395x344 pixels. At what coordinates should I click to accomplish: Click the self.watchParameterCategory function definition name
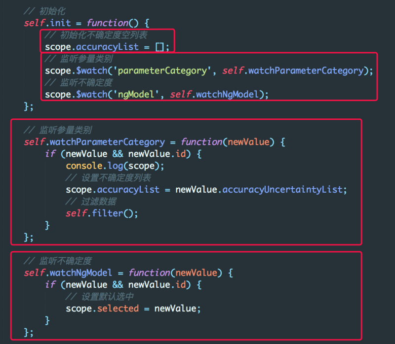[x=94, y=142]
